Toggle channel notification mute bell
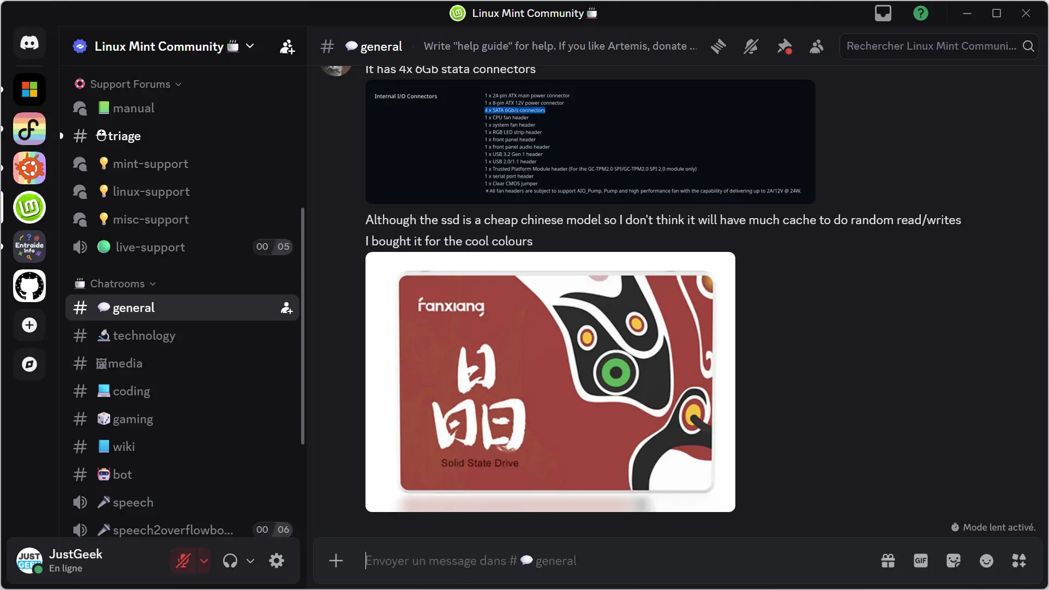This screenshot has width=1049, height=590. [751, 46]
